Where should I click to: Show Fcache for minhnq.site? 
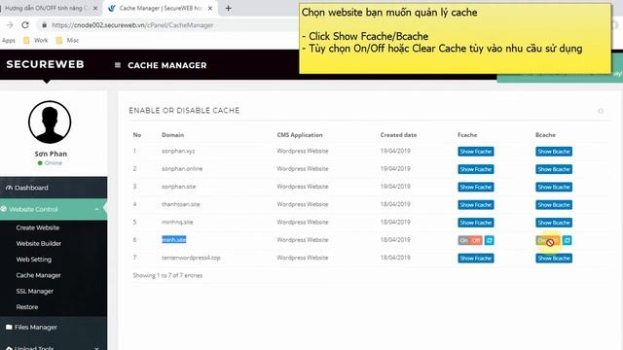click(x=476, y=223)
